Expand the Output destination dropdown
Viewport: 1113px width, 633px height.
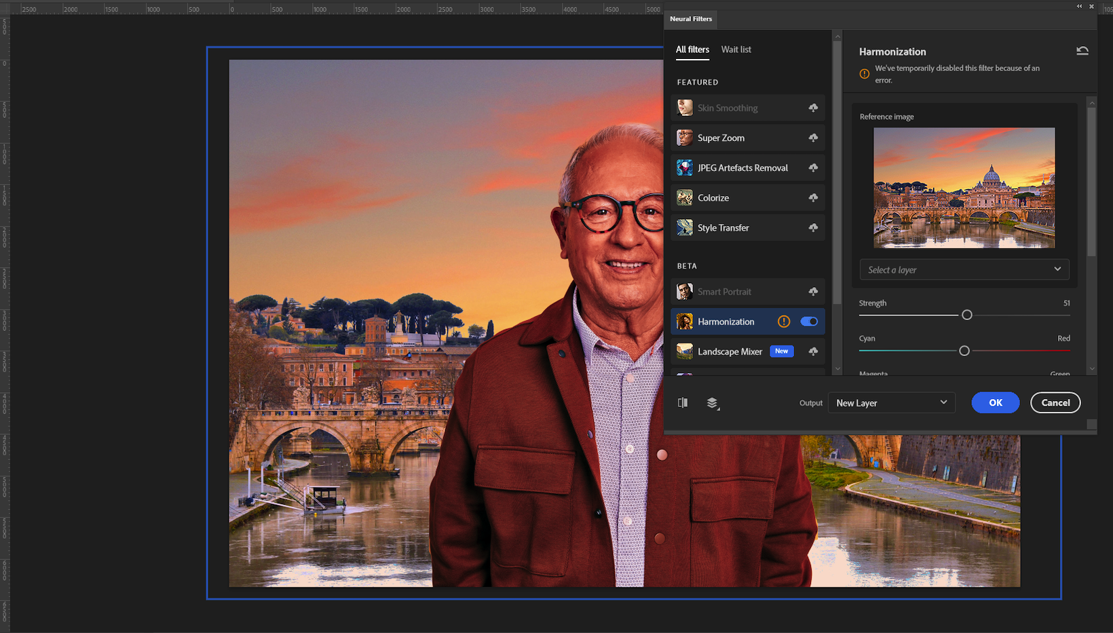point(891,402)
